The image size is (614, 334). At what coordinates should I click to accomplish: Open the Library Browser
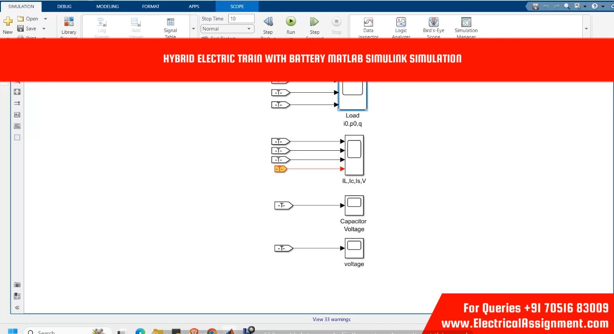pos(69,23)
